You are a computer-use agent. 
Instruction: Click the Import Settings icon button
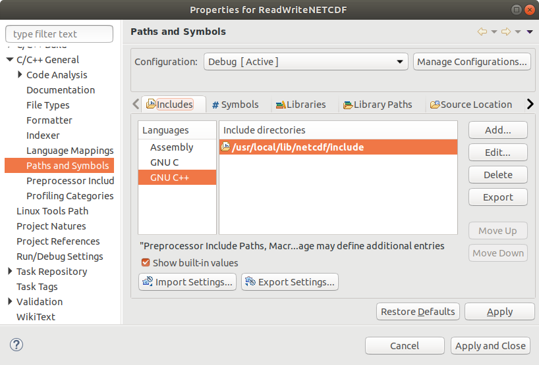click(x=188, y=282)
